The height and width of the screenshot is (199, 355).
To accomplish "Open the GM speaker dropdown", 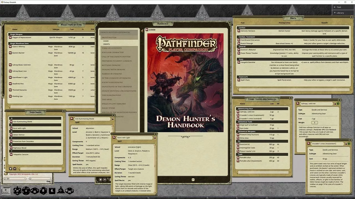I will (x=14, y=179).
